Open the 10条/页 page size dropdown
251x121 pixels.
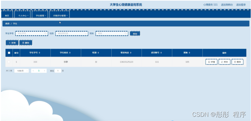(21, 71)
